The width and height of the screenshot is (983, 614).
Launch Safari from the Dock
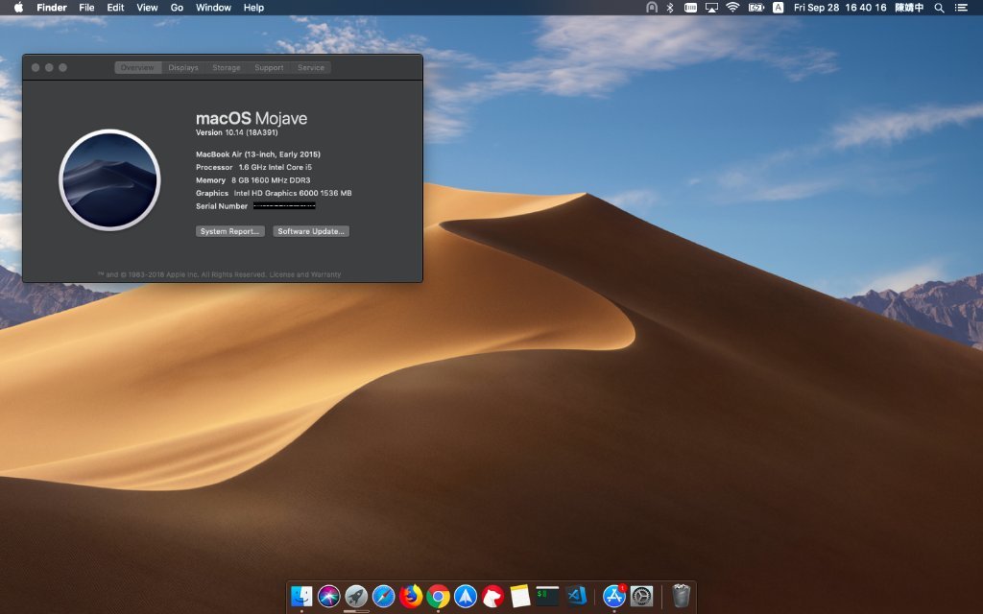pos(384,596)
